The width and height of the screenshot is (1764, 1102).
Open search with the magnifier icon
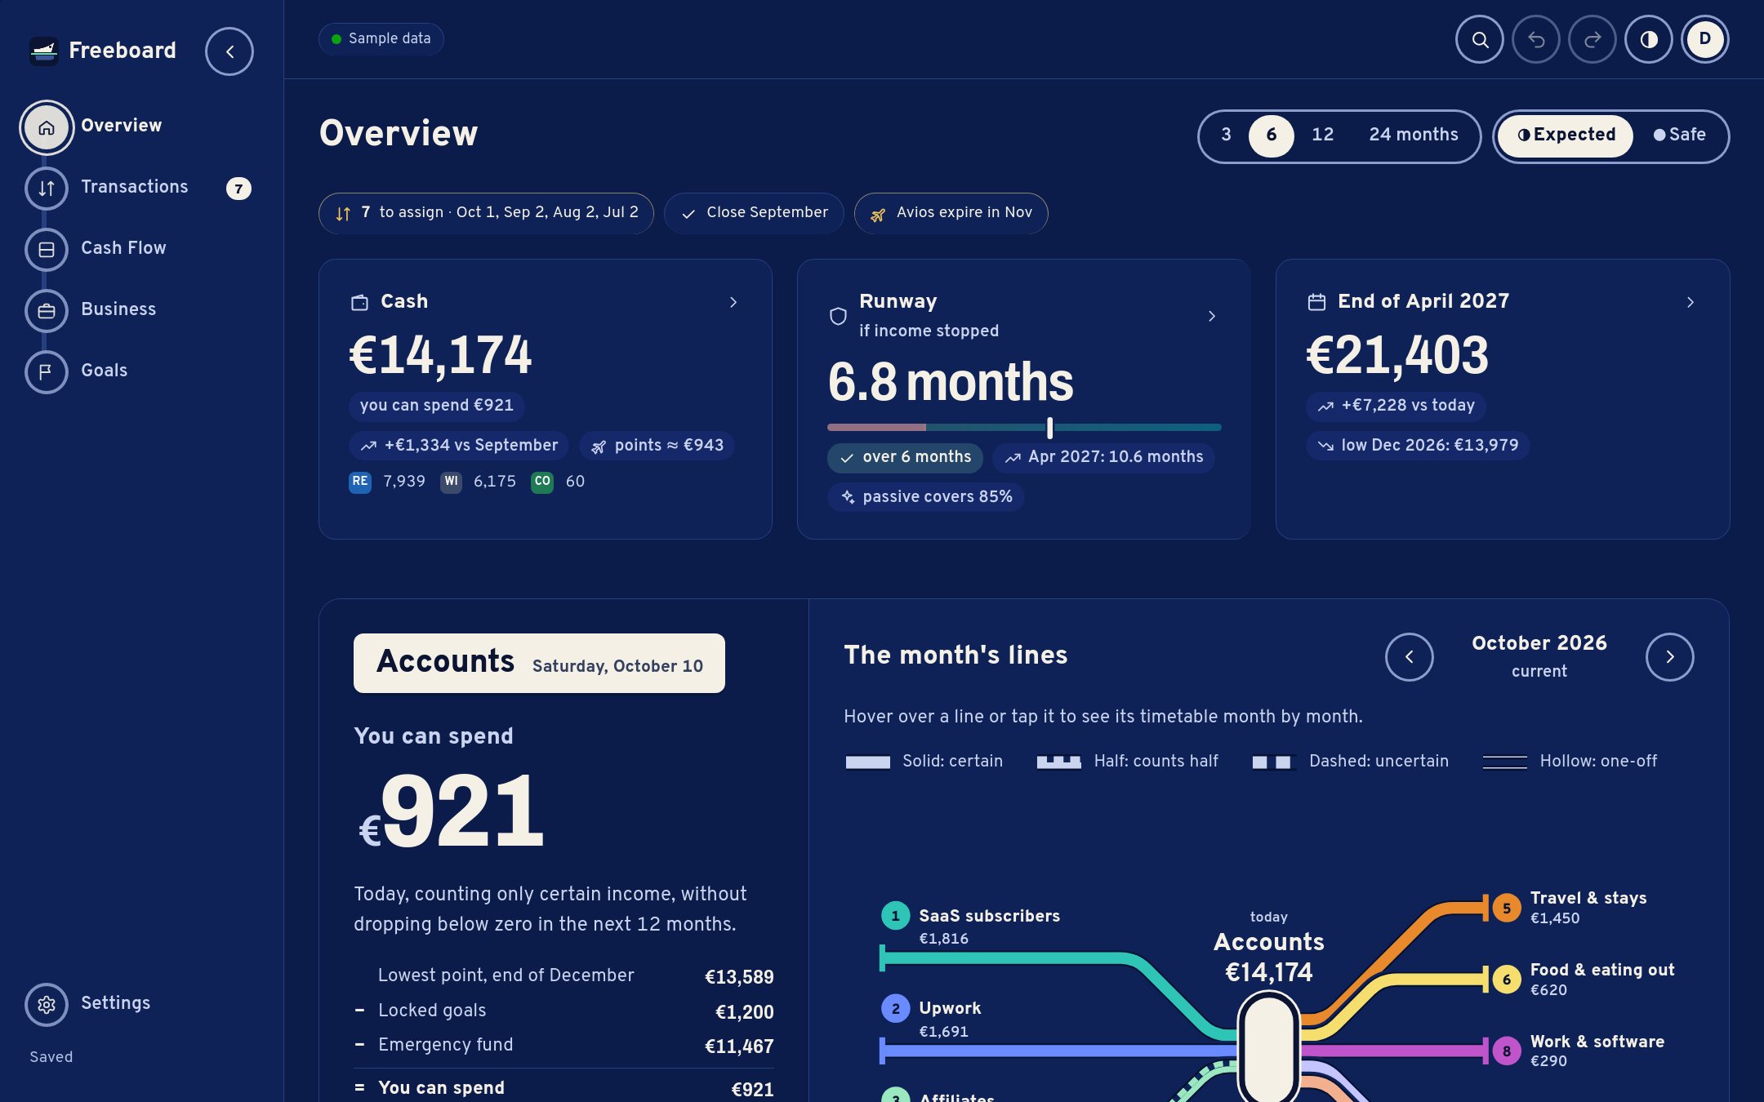pyautogui.click(x=1480, y=39)
